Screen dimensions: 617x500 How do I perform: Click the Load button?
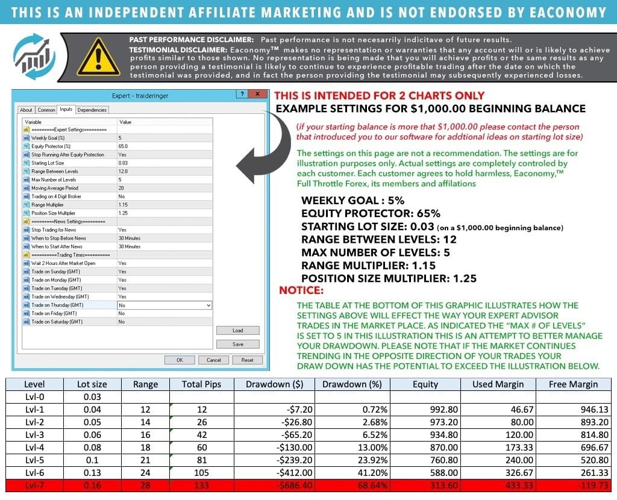[x=237, y=331]
